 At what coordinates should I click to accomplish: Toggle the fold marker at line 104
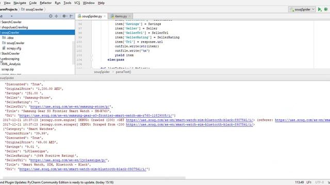click(92, 60)
